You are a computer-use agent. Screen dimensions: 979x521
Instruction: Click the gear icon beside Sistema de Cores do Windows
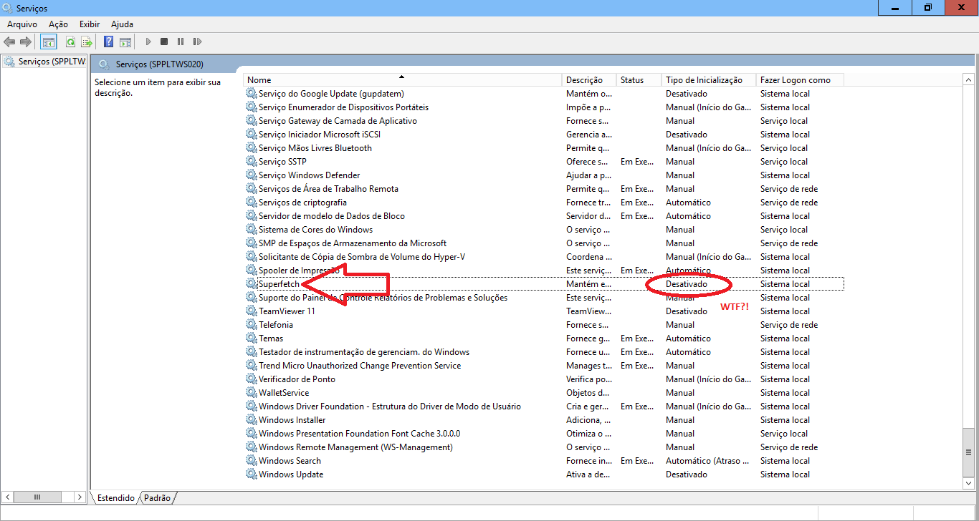pos(252,230)
